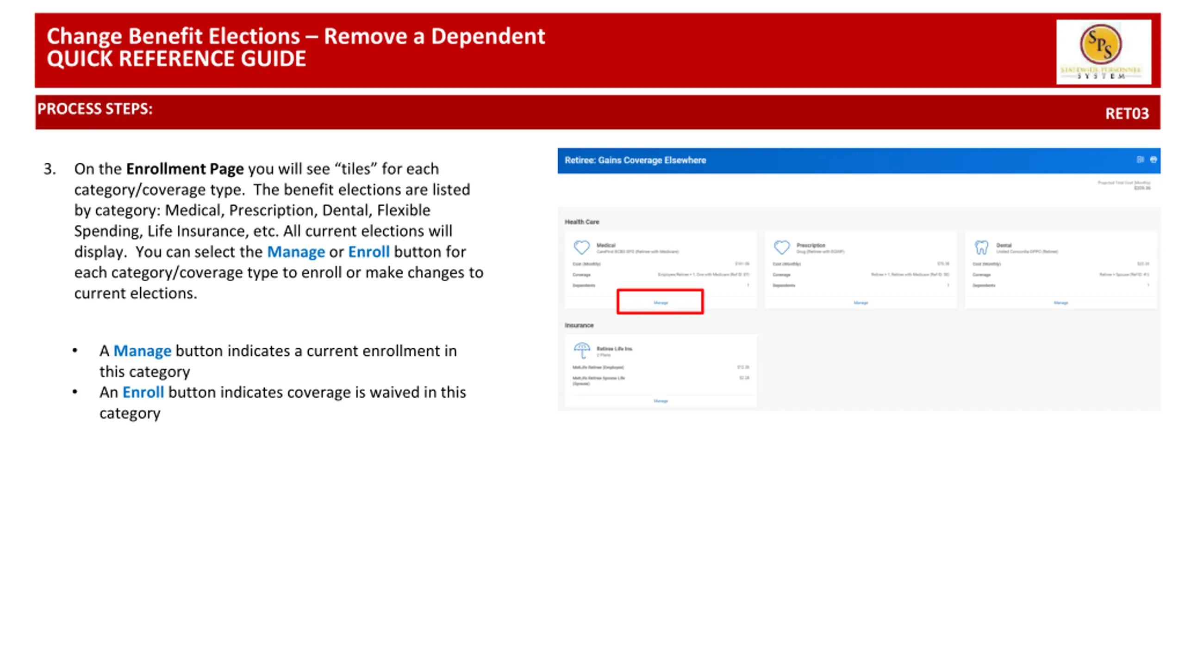Click the print icon in blue header
Image resolution: width=1185 pixels, height=666 pixels.
(1153, 160)
